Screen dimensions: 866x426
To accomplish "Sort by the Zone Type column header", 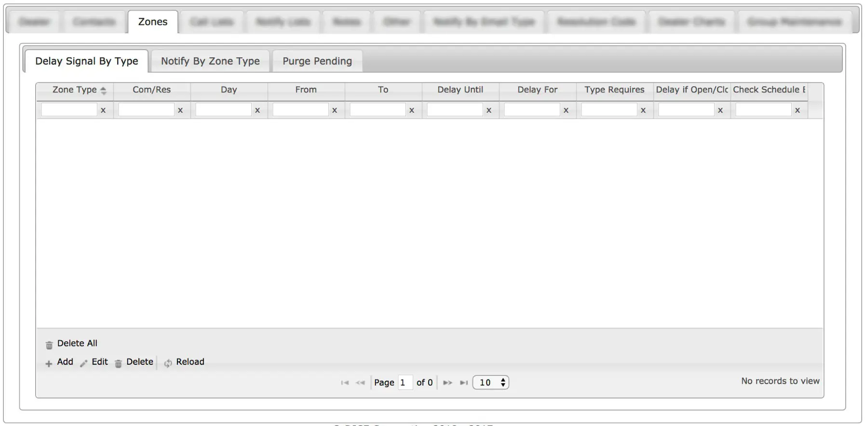I will click(75, 90).
